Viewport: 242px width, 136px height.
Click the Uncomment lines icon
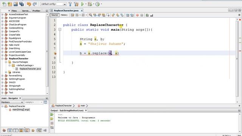click(152, 15)
